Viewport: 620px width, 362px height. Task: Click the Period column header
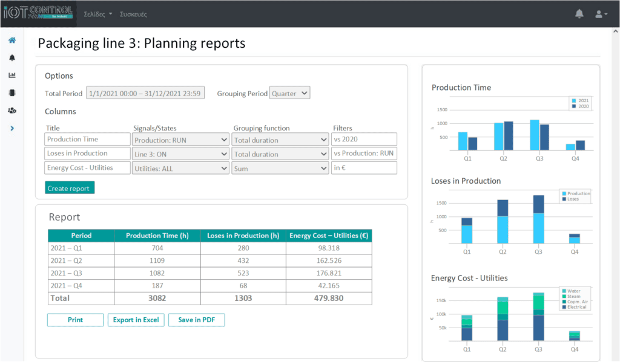coord(81,236)
